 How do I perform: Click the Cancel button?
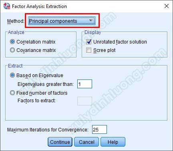pos(86,142)
